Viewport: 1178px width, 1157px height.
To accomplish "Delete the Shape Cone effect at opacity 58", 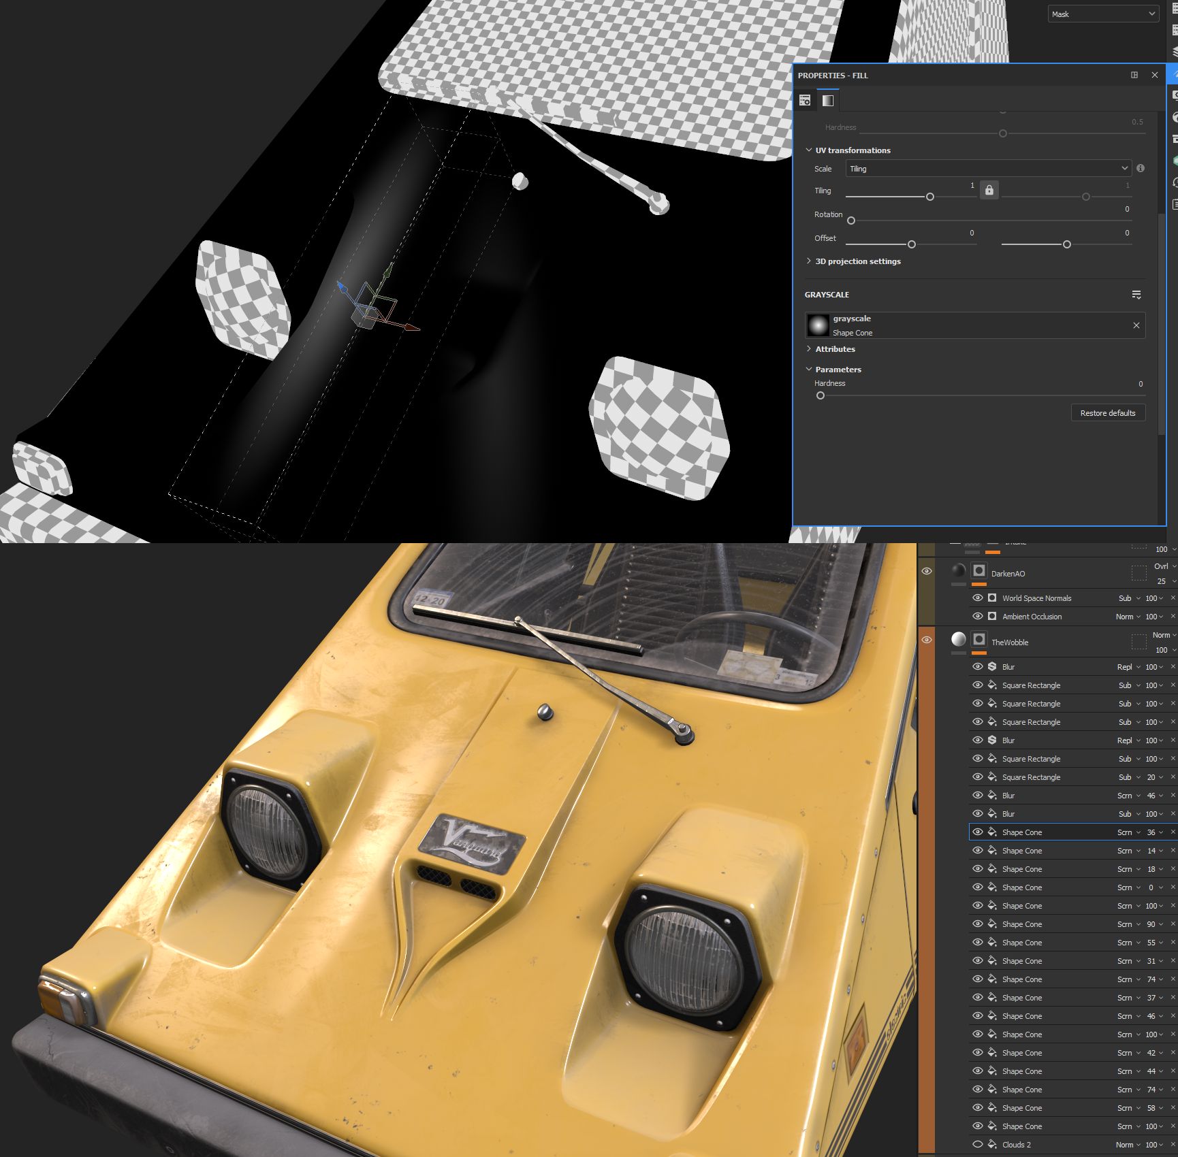I will click(x=1173, y=1108).
